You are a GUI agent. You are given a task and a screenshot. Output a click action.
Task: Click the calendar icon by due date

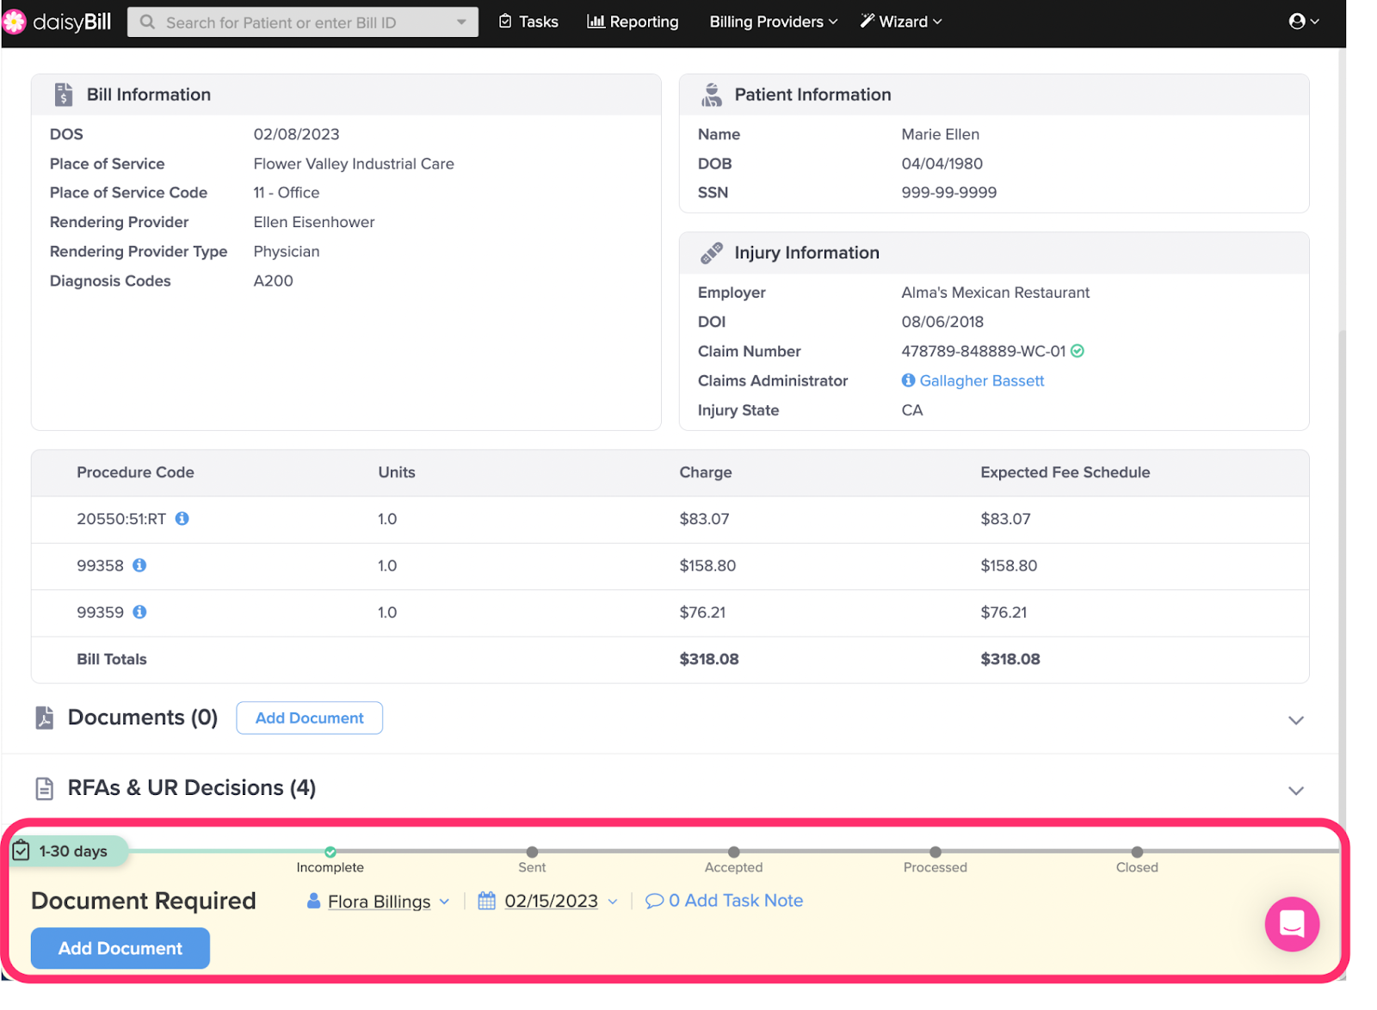tap(487, 901)
